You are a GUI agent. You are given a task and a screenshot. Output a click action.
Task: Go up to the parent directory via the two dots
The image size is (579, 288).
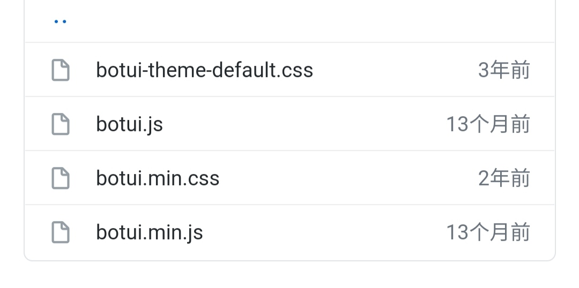coord(60,22)
